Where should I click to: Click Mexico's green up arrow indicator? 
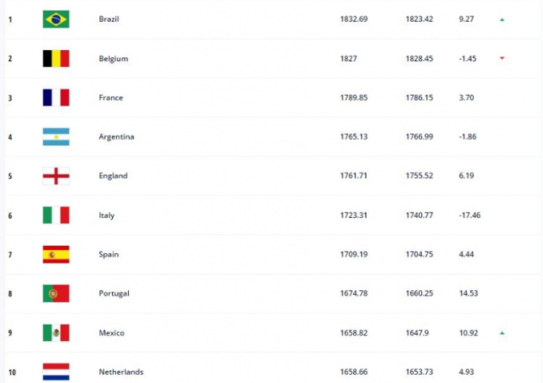501,333
